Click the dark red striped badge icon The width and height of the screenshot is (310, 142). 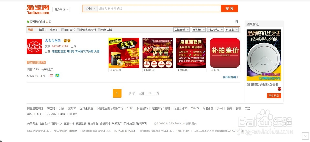coord(51,76)
